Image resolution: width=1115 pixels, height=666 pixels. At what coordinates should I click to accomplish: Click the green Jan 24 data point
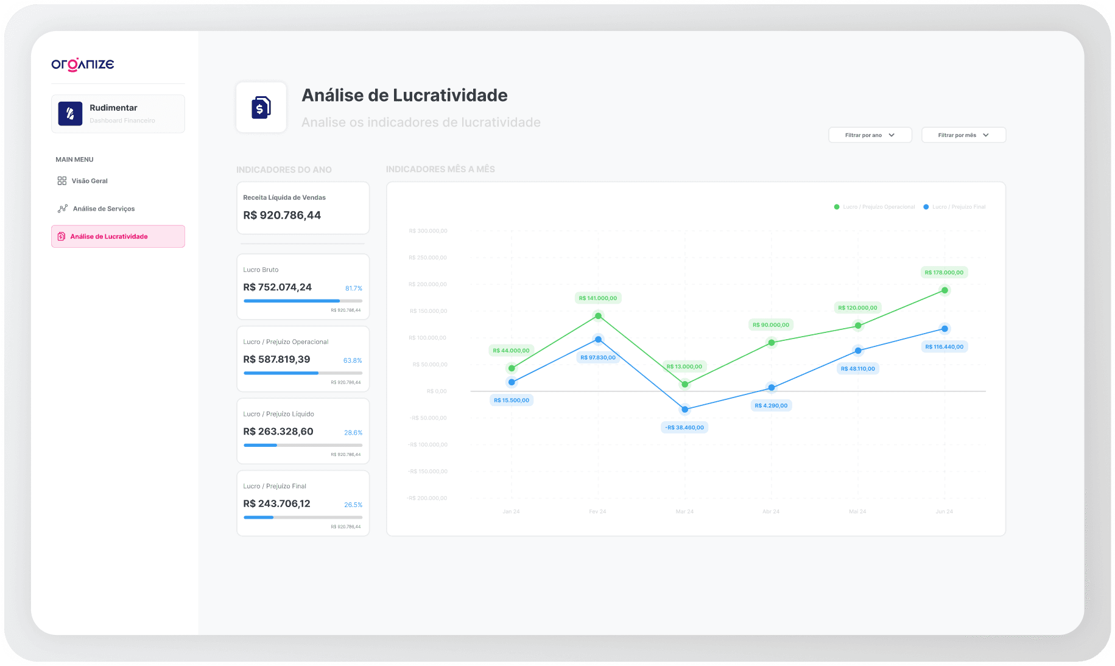tap(512, 368)
